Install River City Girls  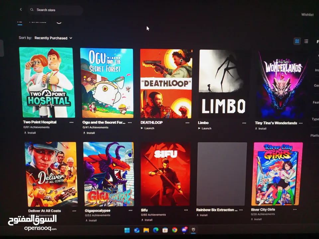(256, 219)
